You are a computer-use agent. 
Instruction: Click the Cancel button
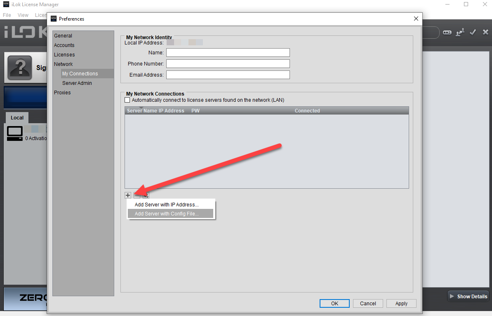368,304
